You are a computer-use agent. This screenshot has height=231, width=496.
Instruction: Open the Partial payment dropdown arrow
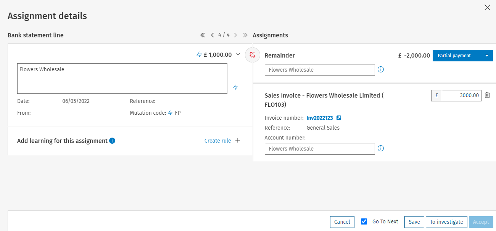tap(487, 56)
